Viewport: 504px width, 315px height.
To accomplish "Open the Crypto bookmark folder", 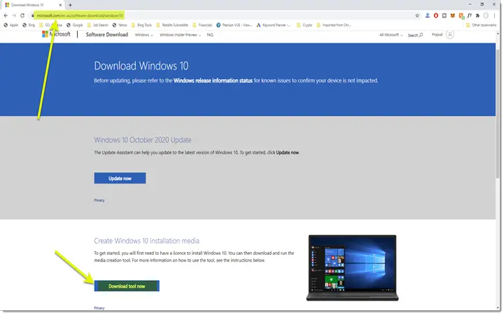I will pyautogui.click(x=304, y=24).
